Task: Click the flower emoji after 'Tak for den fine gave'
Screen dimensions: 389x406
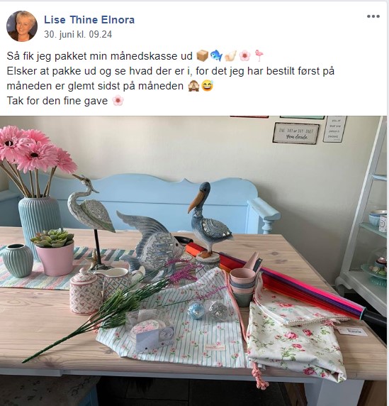Action: pos(118,101)
